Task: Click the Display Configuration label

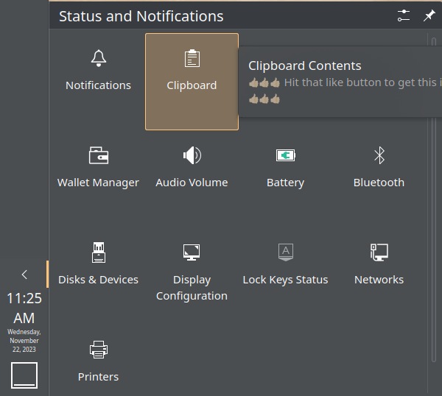Action: point(192,288)
